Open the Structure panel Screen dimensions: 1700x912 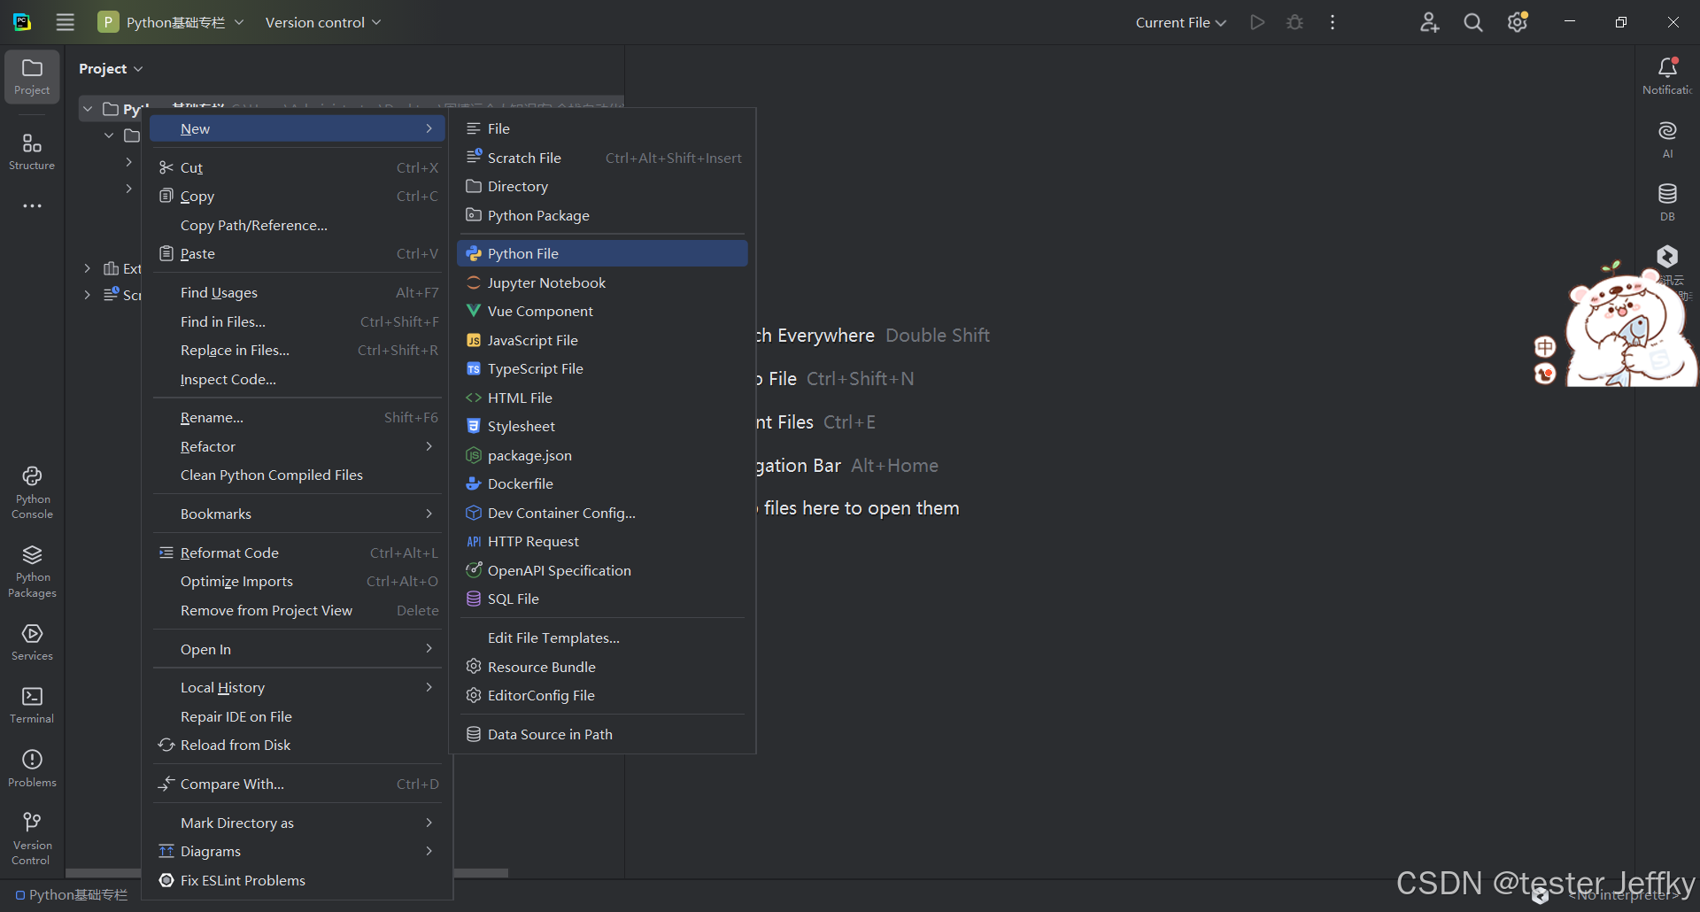(x=32, y=151)
